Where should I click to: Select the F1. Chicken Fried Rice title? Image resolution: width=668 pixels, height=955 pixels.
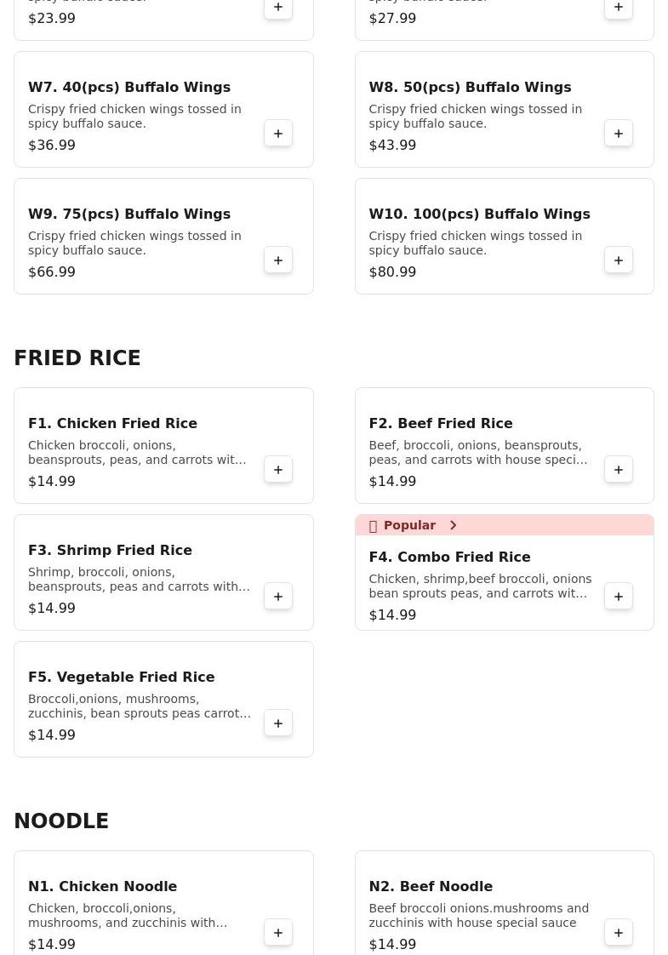click(x=112, y=423)
